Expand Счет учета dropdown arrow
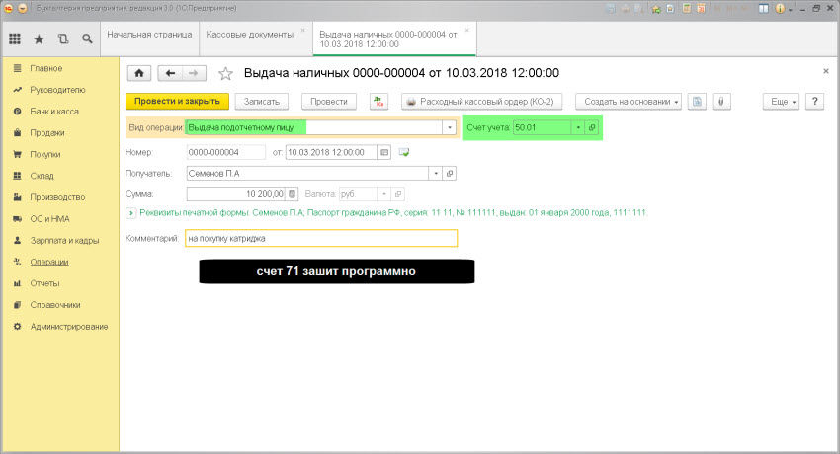Screen dimensions: 840x454 [576, 128]
